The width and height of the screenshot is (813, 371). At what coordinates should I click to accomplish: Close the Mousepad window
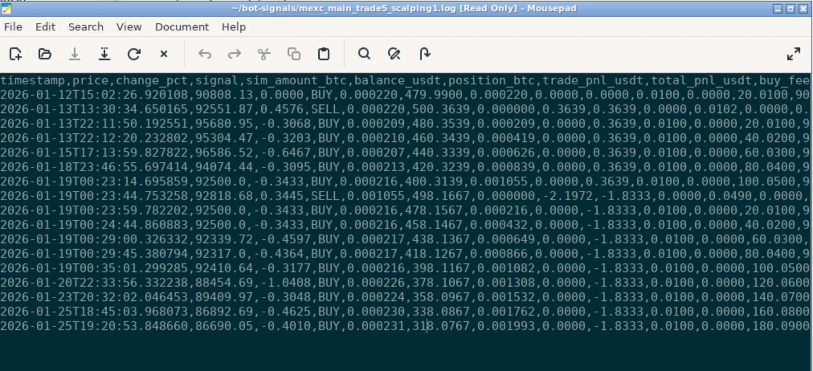(x=803, y=8)
